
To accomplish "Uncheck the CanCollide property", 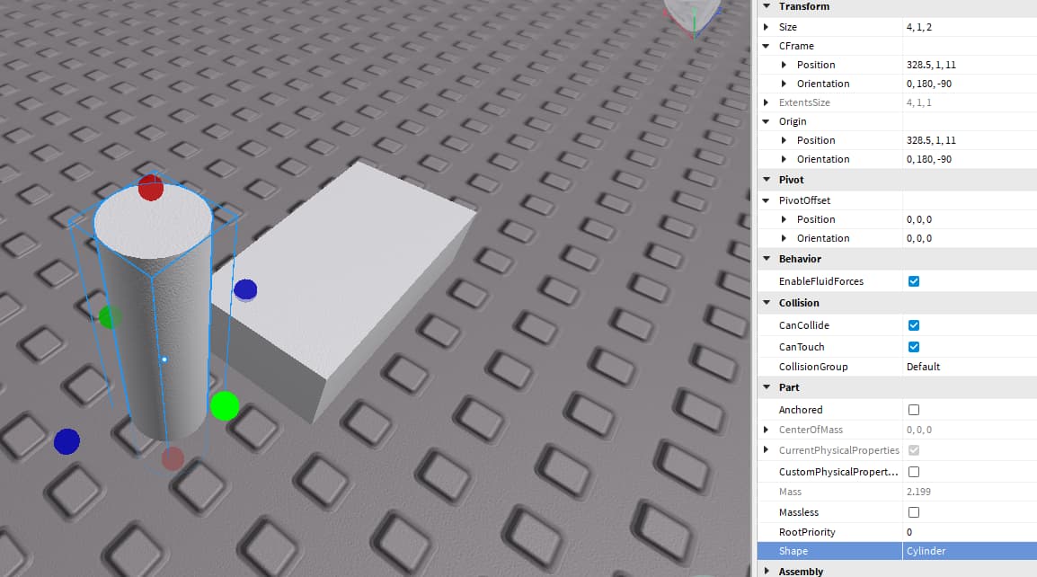I will pyautogui.click(x=914, y=324).
